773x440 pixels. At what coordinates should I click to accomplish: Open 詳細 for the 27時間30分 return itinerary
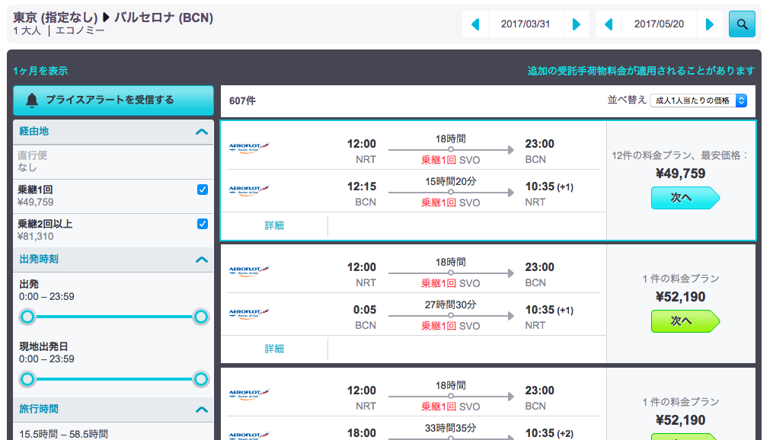click(274, 349)
